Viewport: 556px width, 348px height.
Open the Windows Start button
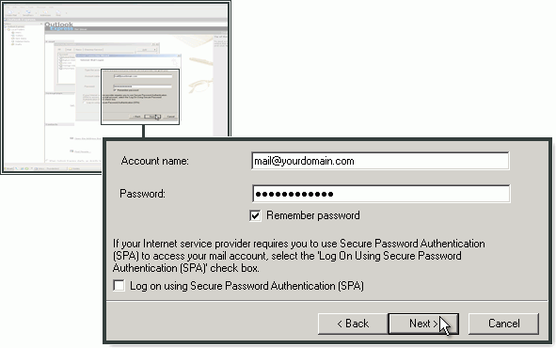(8, 168)
